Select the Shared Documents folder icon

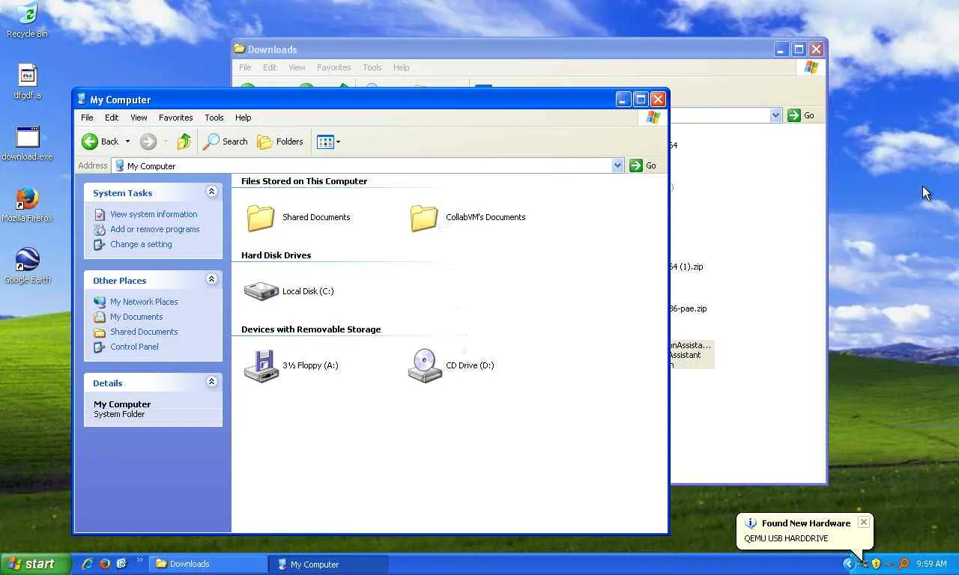(261, 217)
